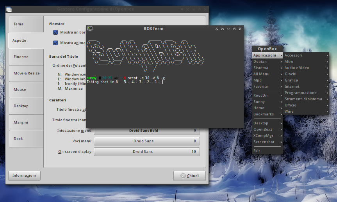Toggle the 'Mostra un bor...' checkbox
Screen dimensions: 337x202
(x=55, y=32)
